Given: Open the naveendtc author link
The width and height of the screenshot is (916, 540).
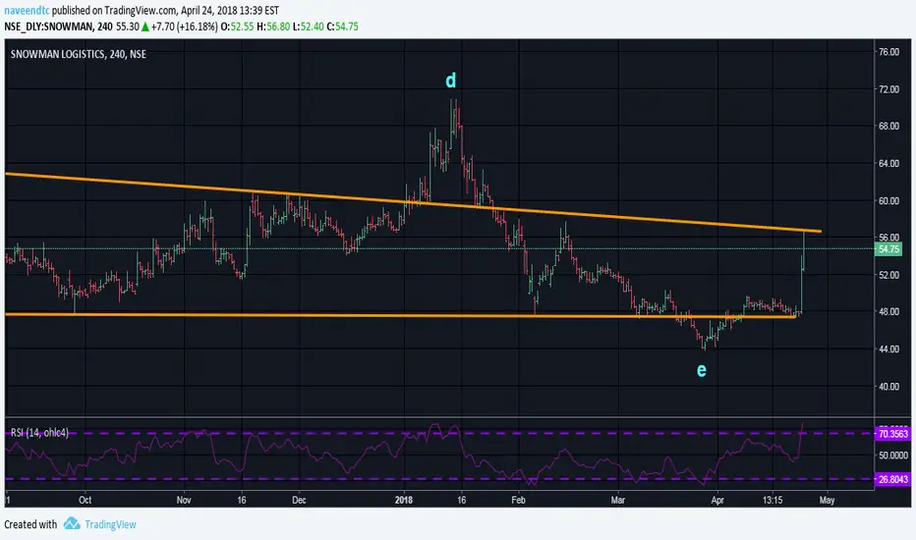Looking at the screenshot, I should (x=27, y=11).
